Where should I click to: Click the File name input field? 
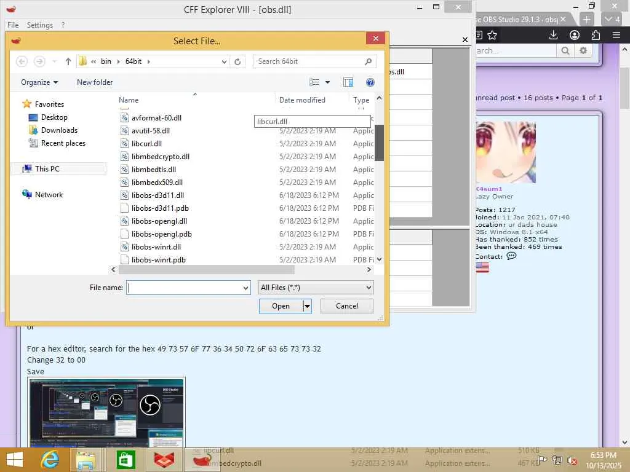(x=184, y=288)
